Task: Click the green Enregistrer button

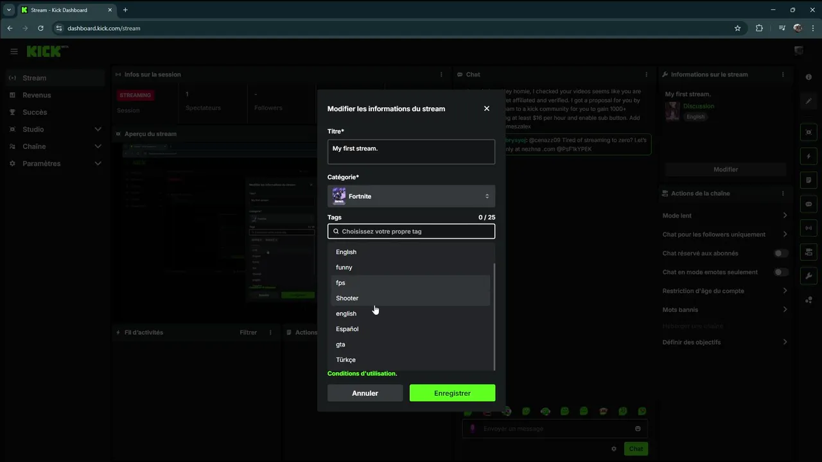Action: coord(452,393)
